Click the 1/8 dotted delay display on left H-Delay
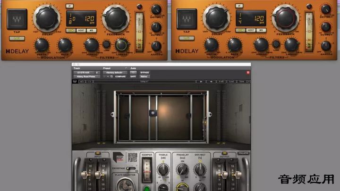This screenshot has width=340, height=191. (81, 18)
